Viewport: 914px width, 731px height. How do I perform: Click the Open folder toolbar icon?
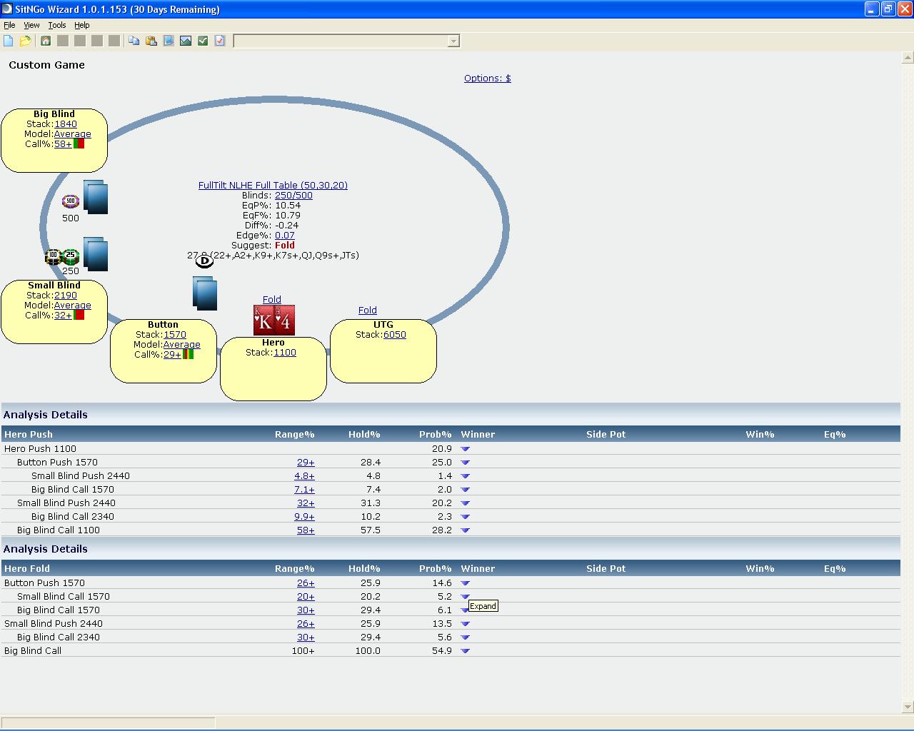point(26,41)
